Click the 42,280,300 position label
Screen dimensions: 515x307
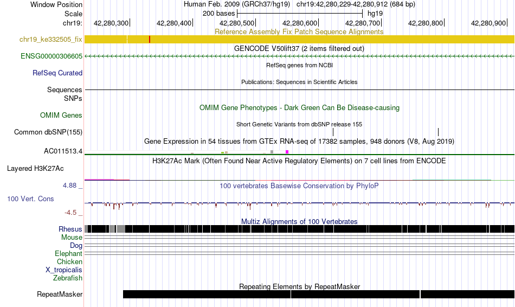pyautogui.click(x=111, y=23)
